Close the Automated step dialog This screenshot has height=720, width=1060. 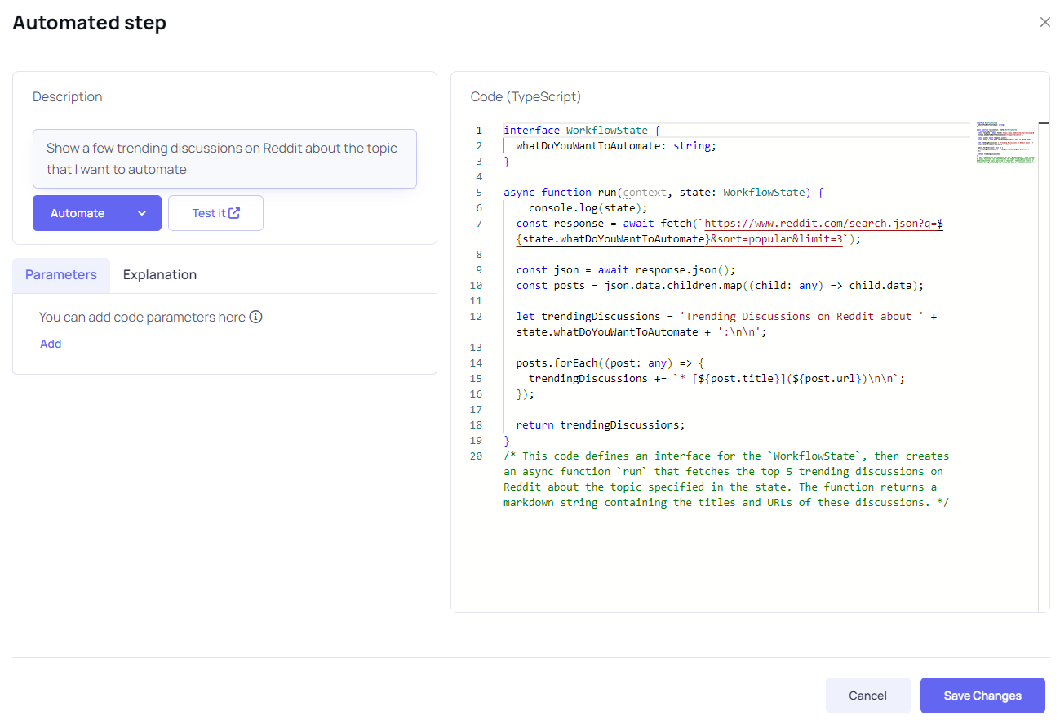[x=1044, y=23]
